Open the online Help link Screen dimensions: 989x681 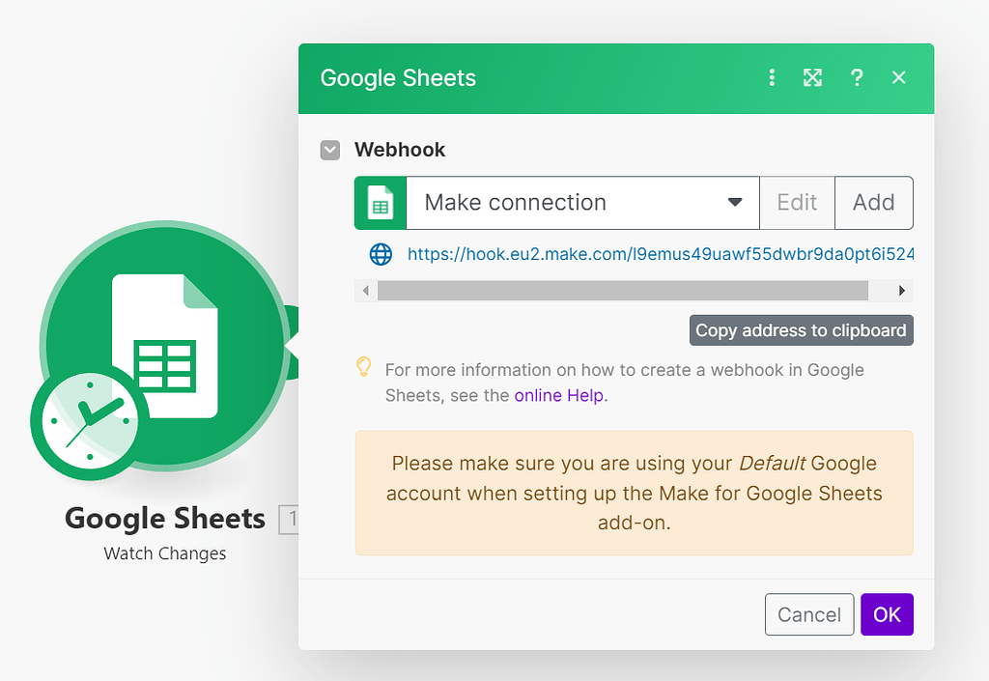pyautogui.click(x=560, y=395)
